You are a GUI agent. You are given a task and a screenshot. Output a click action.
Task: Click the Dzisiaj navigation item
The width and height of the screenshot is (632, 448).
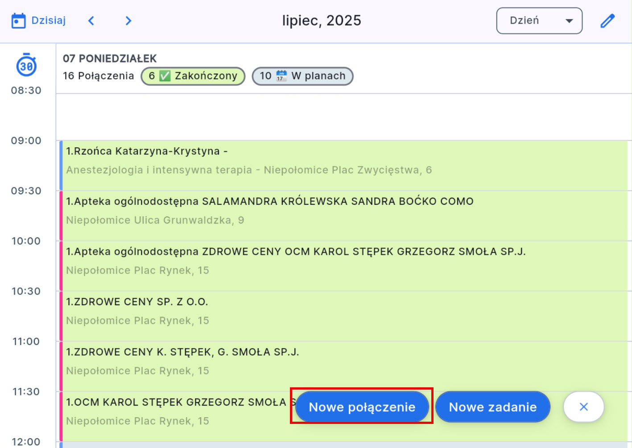[48, 20]
